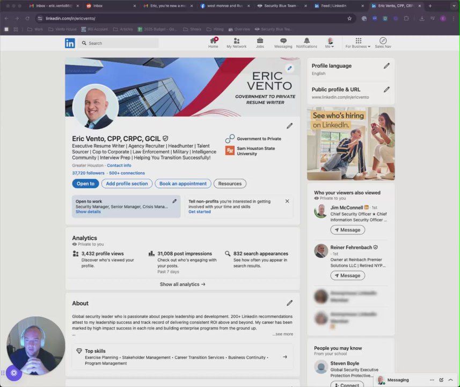This screenshot has height=387, width=460.
Task: Open the Articles bookmark folder
Action: pyautogui.click(x=123, y=30)
